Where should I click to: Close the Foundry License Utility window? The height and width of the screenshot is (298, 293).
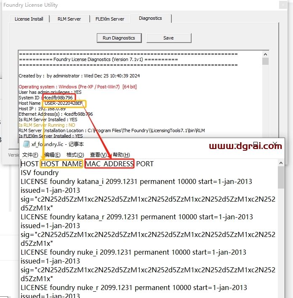(283, 5)
